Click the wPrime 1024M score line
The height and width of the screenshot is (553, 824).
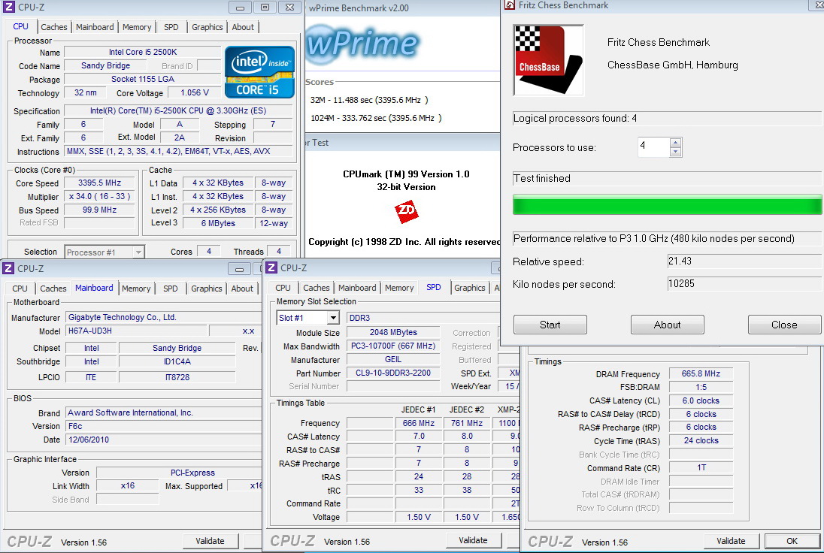tap(376, 118)
